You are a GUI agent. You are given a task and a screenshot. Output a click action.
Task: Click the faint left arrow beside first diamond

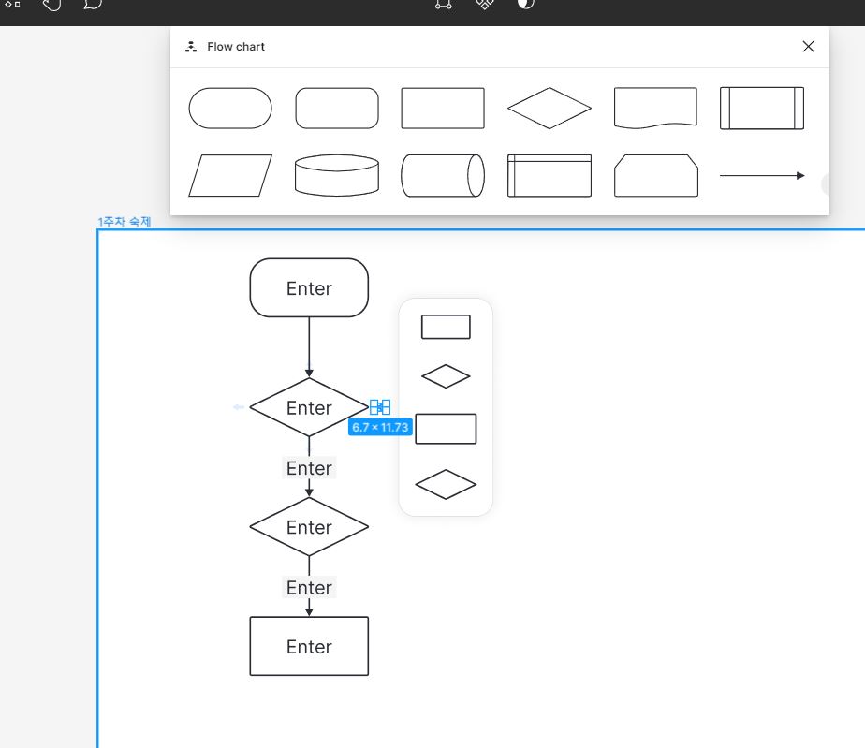[x=239, y=407]
